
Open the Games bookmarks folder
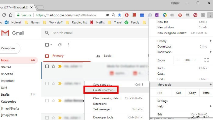pyautogui.click(x=32, y=22)
